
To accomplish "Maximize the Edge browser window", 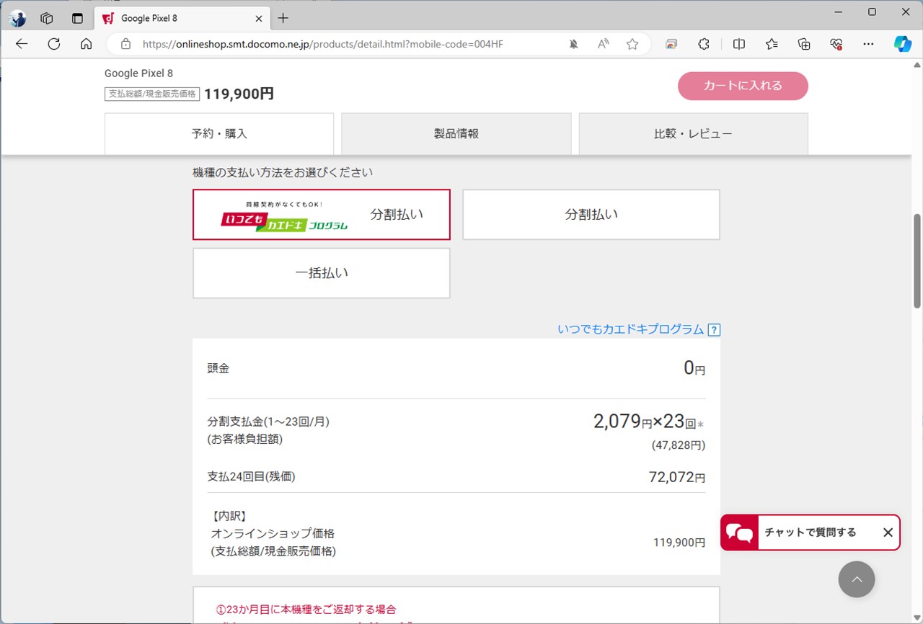I will click(872, 12).
